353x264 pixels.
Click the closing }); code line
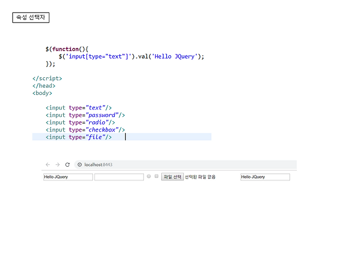pos(50,64)
